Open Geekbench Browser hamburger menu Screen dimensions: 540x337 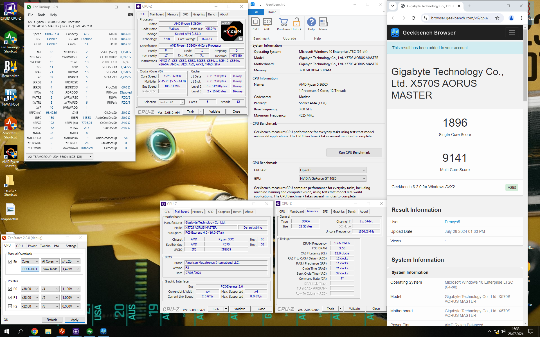(x=512, y=33)
